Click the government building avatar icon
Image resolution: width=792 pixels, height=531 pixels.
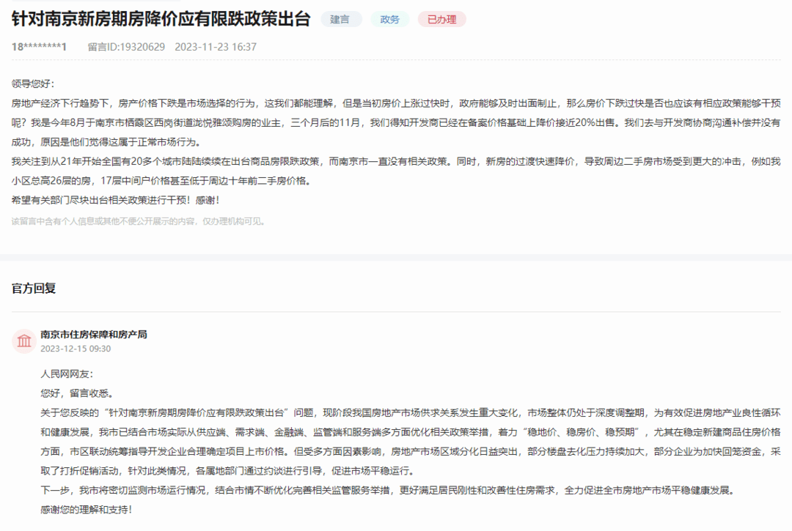click(23, 341)
